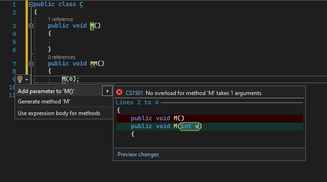Click the added 'int v' parameter in preview
The height and width of the screenshot is (182, 327).
190,126
